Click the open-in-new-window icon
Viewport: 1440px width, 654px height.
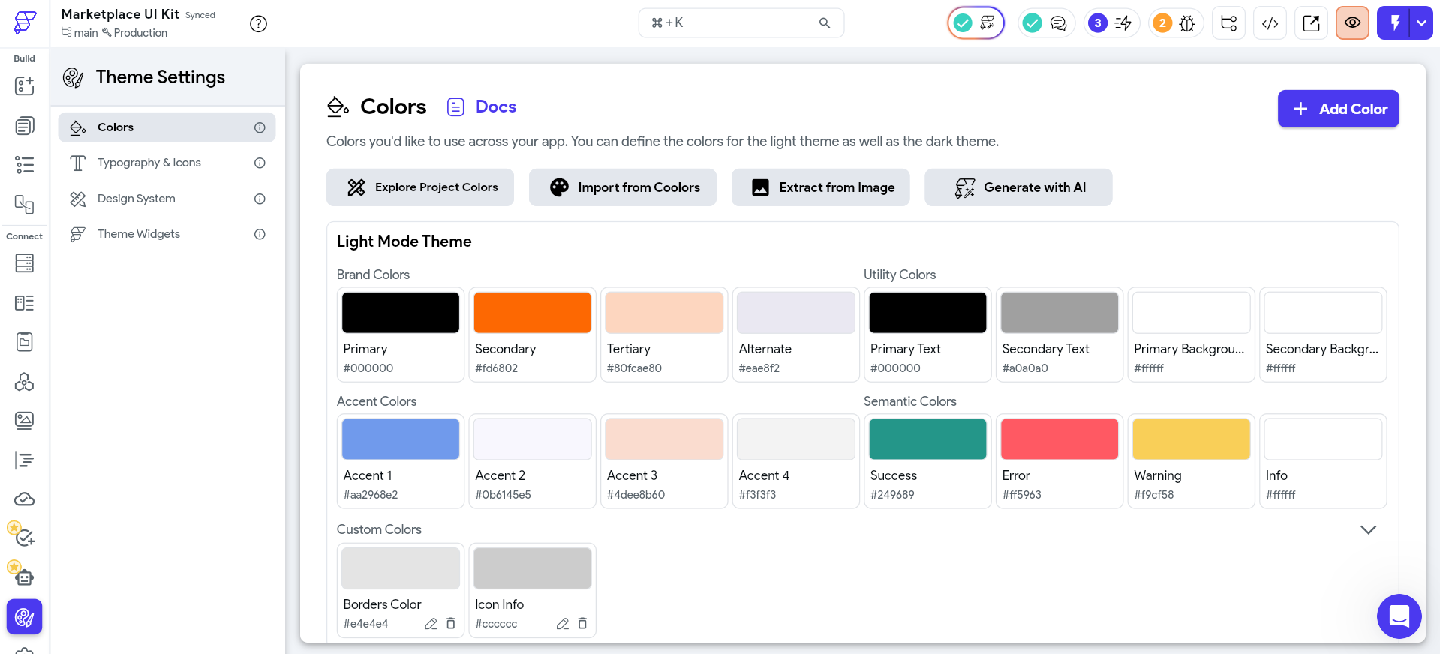tap(1311, 23)
